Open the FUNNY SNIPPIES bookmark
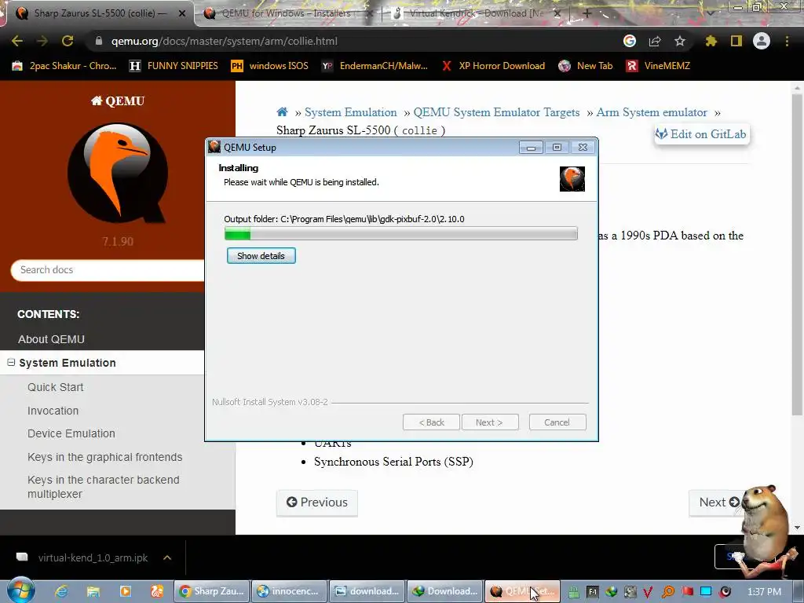Image resolution: width=804 pixels, height=603 pixels. pos(174,66)
